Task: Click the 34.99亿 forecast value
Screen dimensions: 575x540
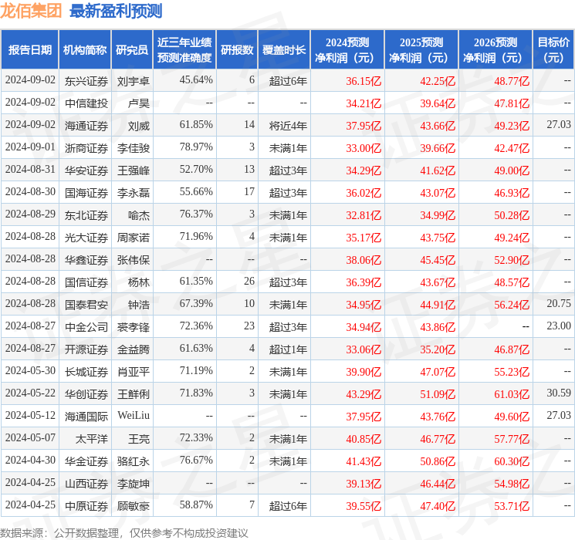Action: (x=438, y=215)
